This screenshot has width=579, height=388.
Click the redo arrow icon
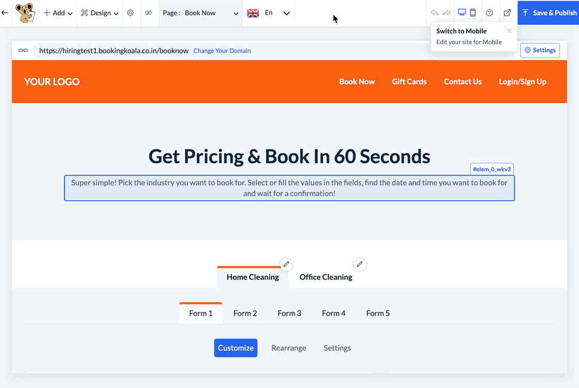point(446,13)
